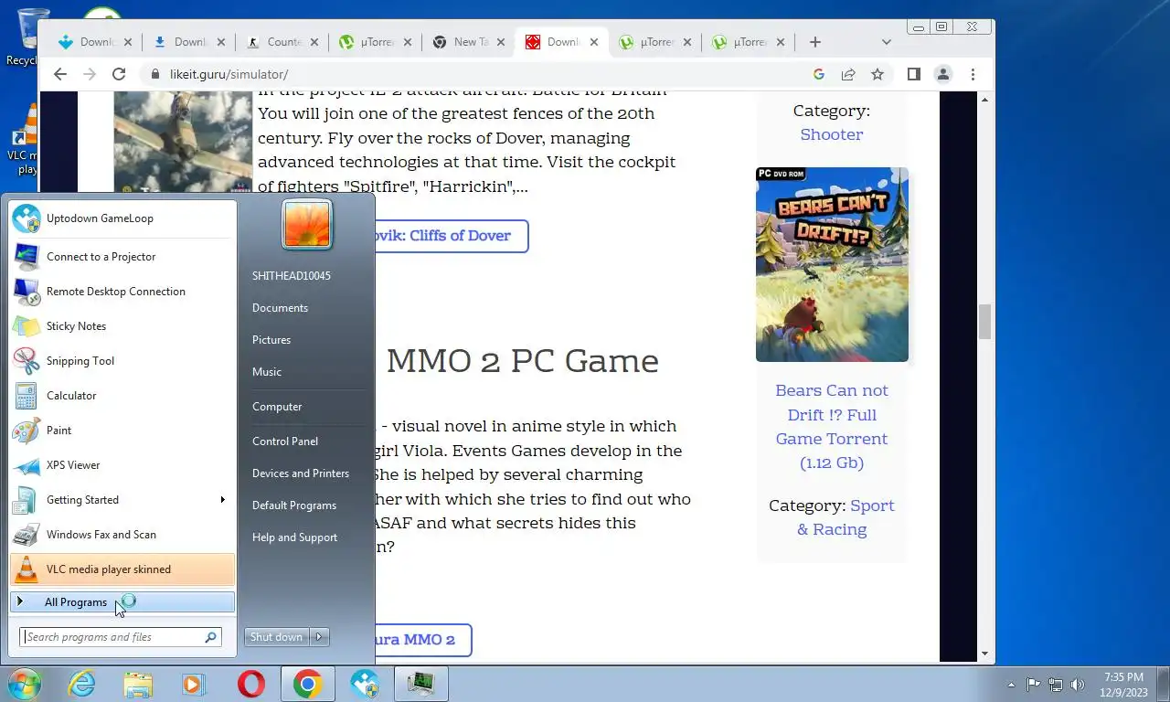The image size is (1170, 702).
Task: Open Chrome side panel
Action: (x=913, y=74)
